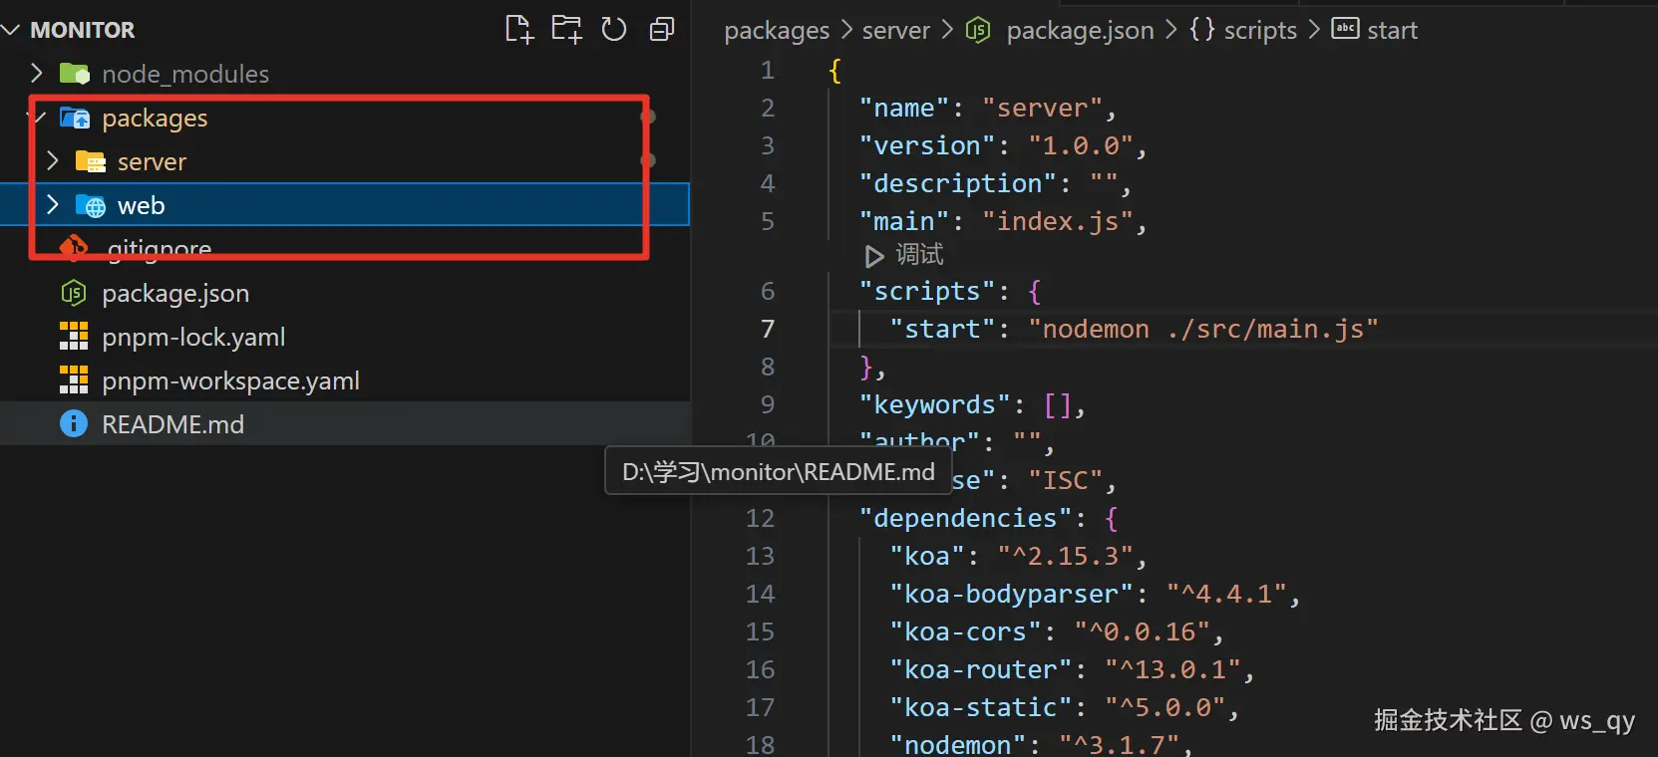Click the "nodemon ./src/main.js" string value
The image size is (1658, 757).
[1203, 329]
